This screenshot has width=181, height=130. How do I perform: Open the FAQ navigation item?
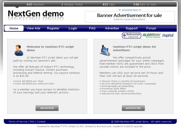92,28
